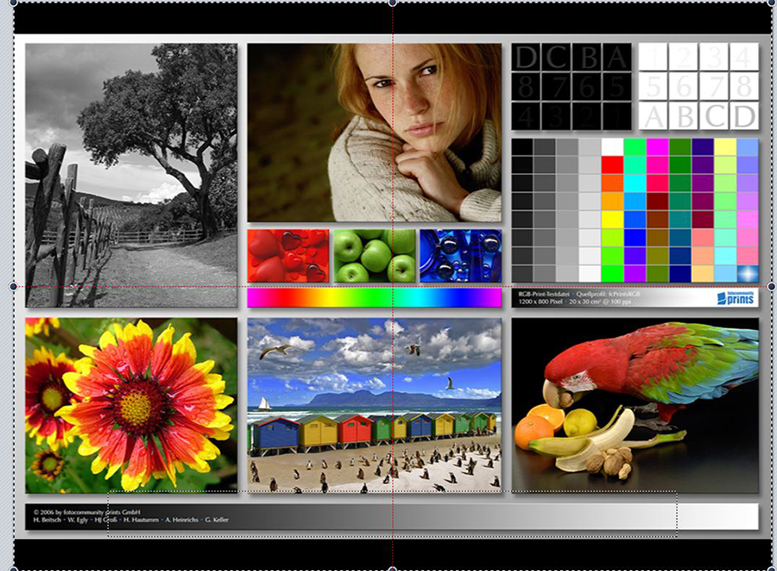Image resolution: width=777 pixels, height=571 pixels.
Task: Select the colorful beach huts photo
Action: click(374, 405)
